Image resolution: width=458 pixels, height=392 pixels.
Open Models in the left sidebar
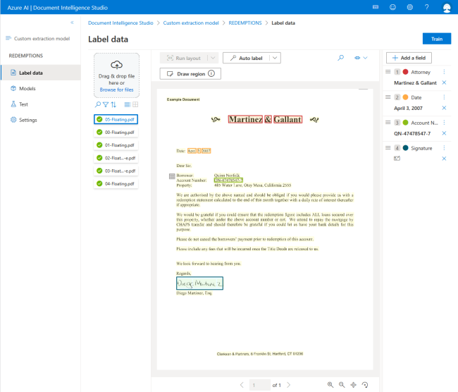[27, 88]
